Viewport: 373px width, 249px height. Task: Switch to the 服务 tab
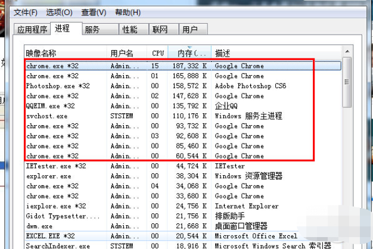(100, 30)
